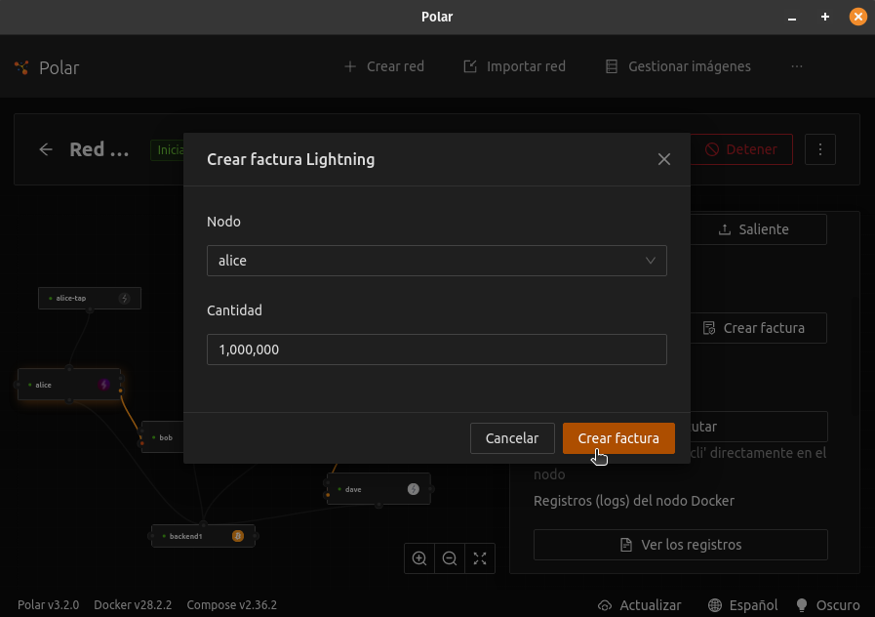875x617 pixels.
Task: Select the dave node lightning icon
Action: (413, 489)
